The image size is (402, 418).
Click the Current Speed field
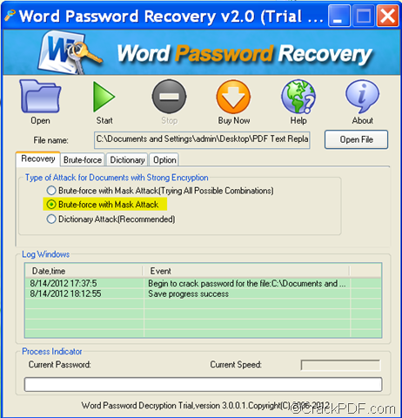tap(341, 365)
